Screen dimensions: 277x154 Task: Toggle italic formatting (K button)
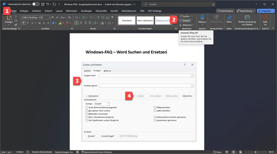[28, 23]
